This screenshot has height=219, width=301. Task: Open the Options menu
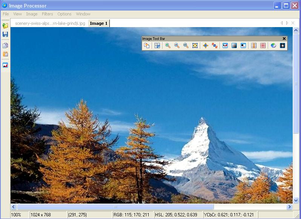click(x=64, y=14)
